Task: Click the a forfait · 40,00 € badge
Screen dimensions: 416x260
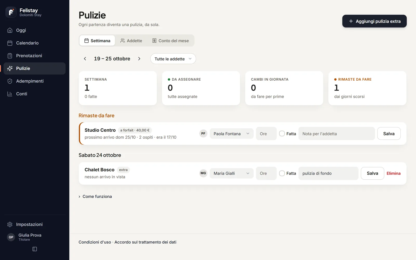Action: pos(135,130)
